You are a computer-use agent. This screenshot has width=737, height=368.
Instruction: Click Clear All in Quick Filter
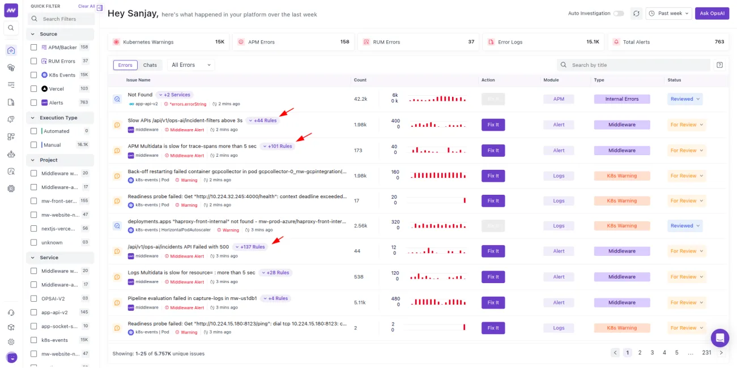(x=87, y=6)
